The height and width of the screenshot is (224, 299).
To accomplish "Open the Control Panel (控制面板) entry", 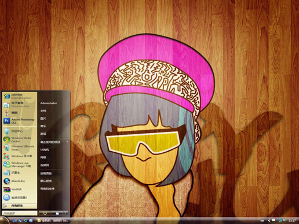I will click(x=46, y=173).
